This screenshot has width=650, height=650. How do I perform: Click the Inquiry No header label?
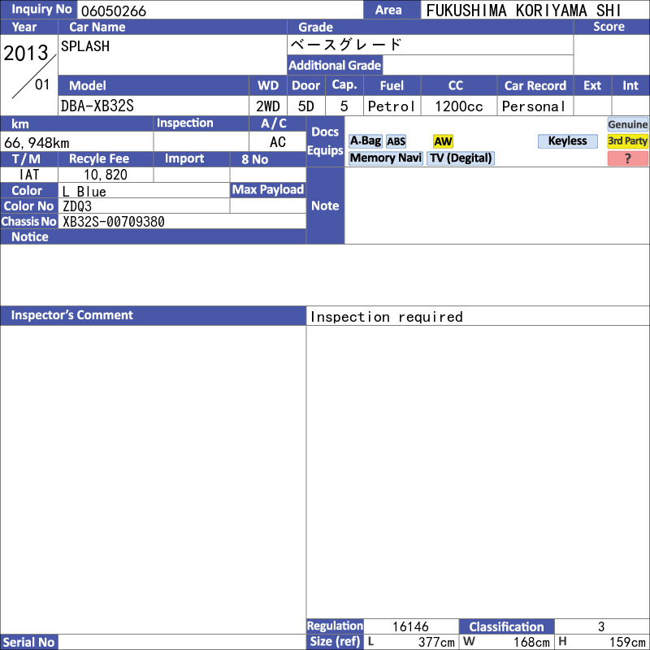(x=38, y=9)
